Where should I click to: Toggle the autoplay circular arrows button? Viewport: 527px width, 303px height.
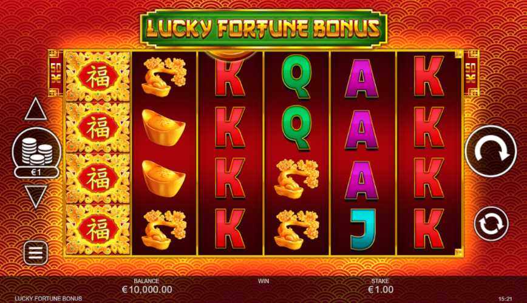(x=491, y=224)
